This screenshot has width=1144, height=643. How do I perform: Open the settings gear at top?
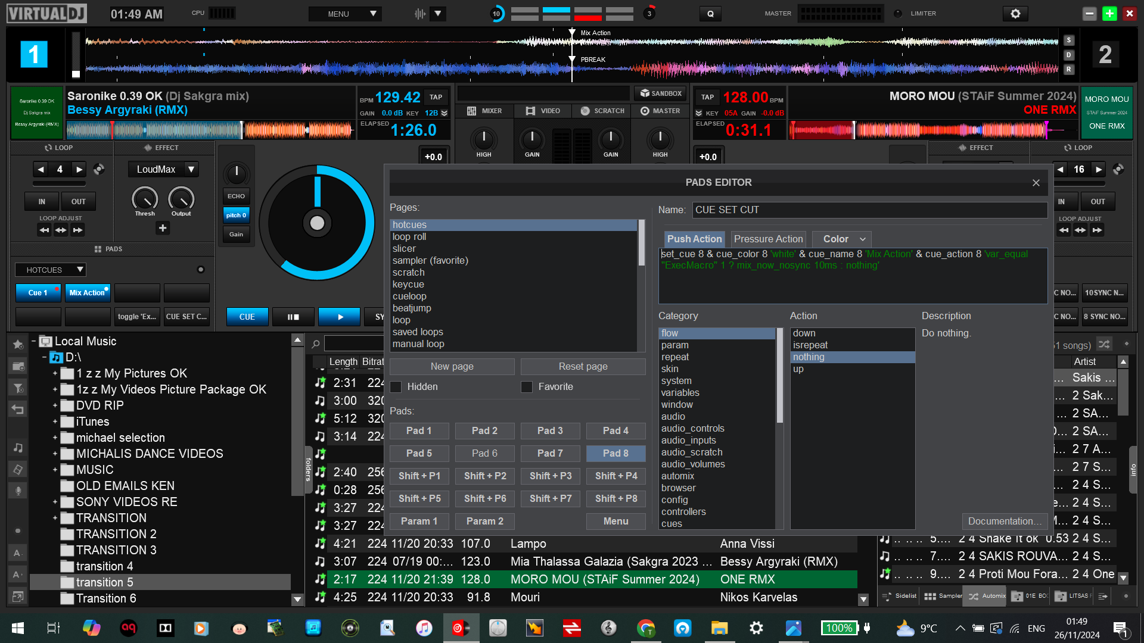tap(1015, 14)
